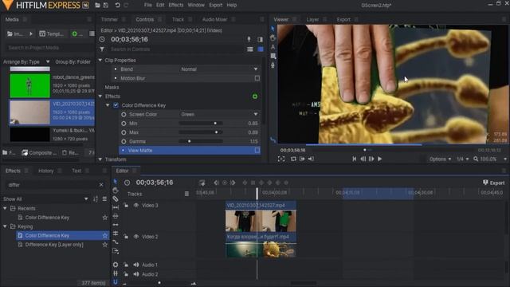Enable the Motion Blur checkbox

pos(257,78)
